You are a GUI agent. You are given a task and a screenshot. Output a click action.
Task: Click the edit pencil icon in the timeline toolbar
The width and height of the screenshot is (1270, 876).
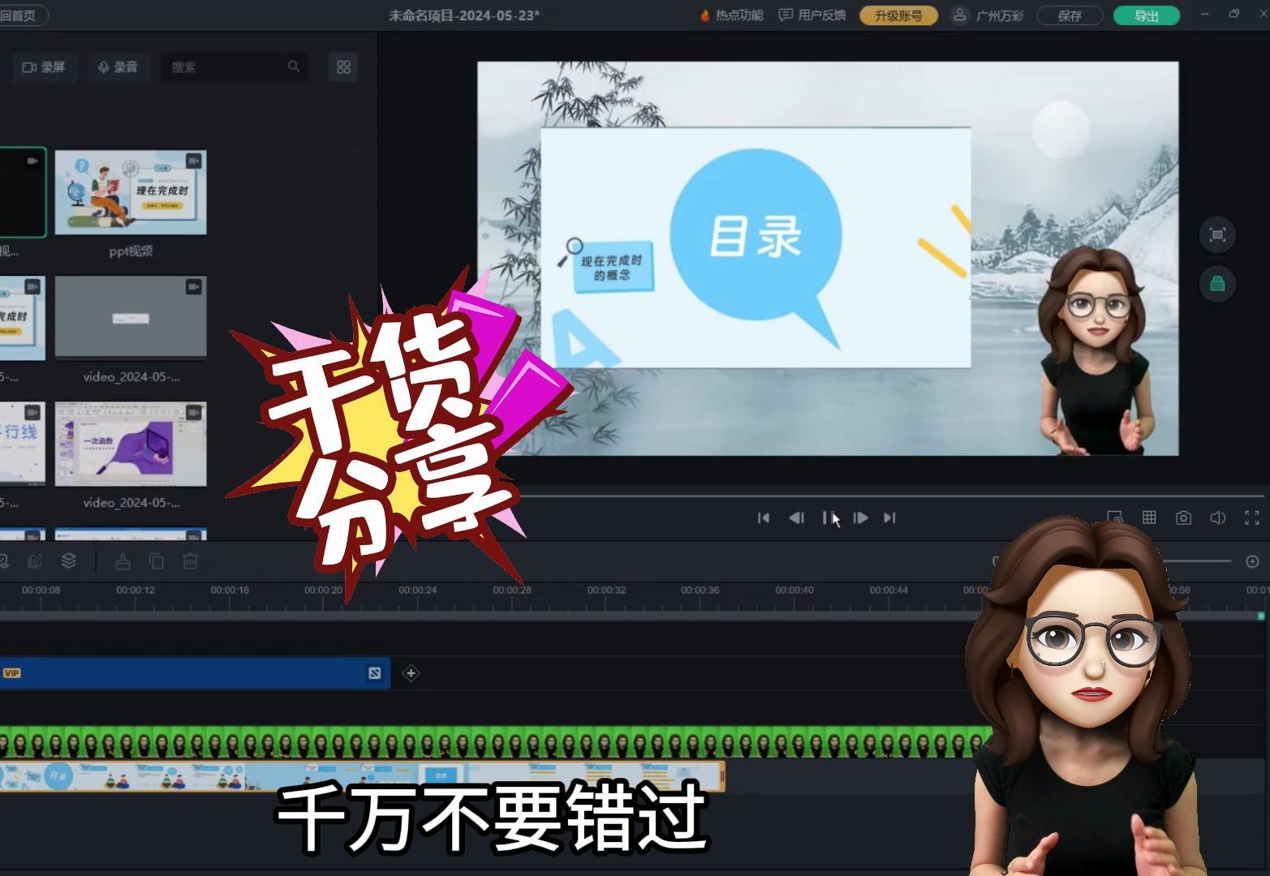(x=35, y=560)
